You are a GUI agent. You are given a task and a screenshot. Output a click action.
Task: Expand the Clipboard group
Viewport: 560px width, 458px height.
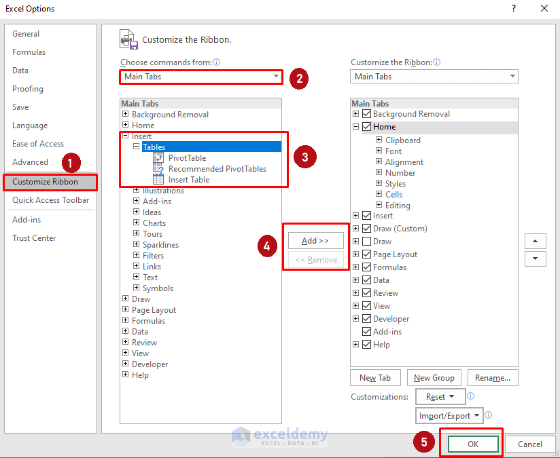coord(379,140)
